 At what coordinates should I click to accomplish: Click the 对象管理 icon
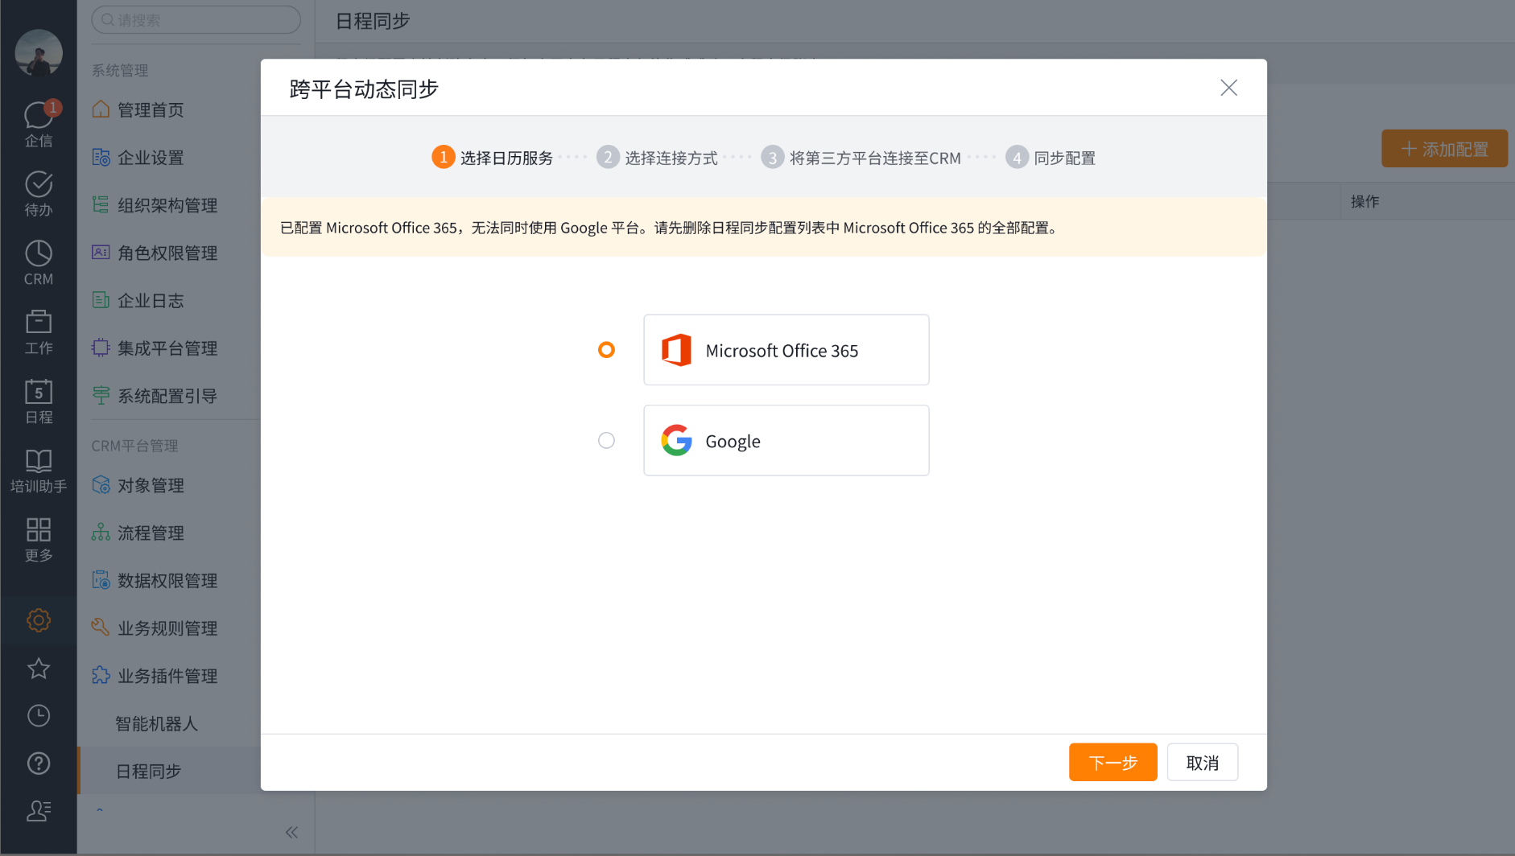[x=101, y=484]
